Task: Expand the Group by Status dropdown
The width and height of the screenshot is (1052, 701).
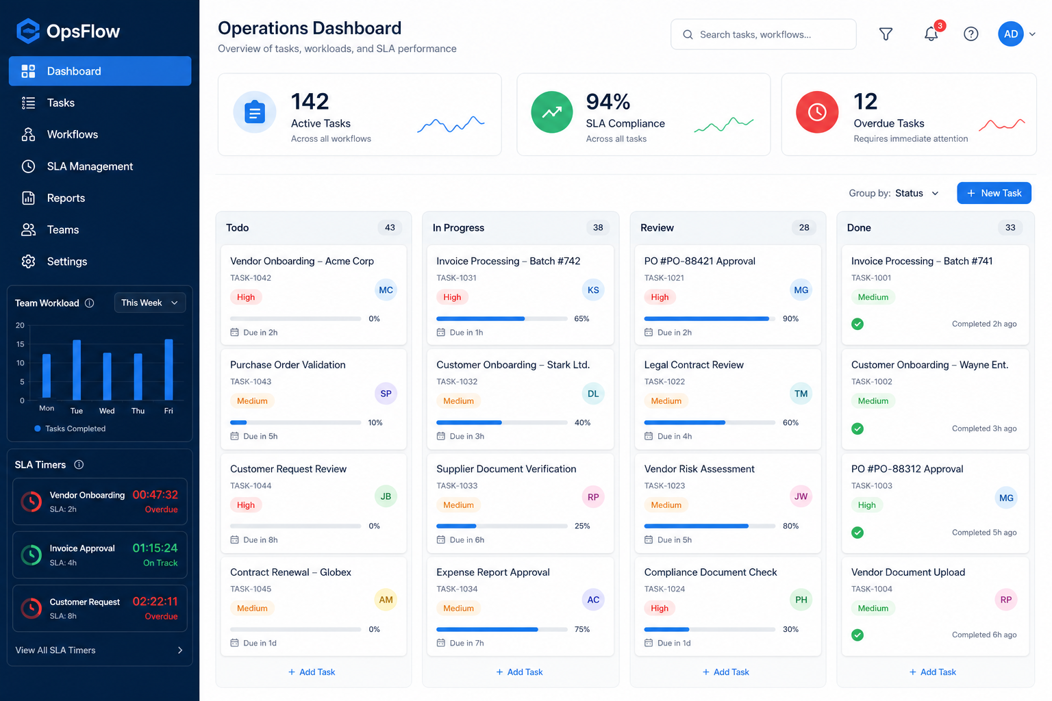Action: coord(917,193)
